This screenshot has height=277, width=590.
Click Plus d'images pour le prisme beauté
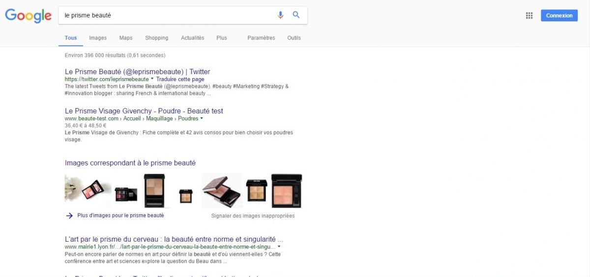[120, 215]
